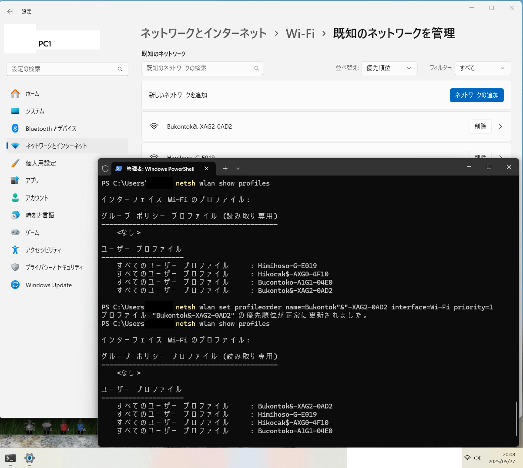Click the Wi-Fi breadcrumb link
Viewport: 523px width, 468px height.
(x=300, y=33)
